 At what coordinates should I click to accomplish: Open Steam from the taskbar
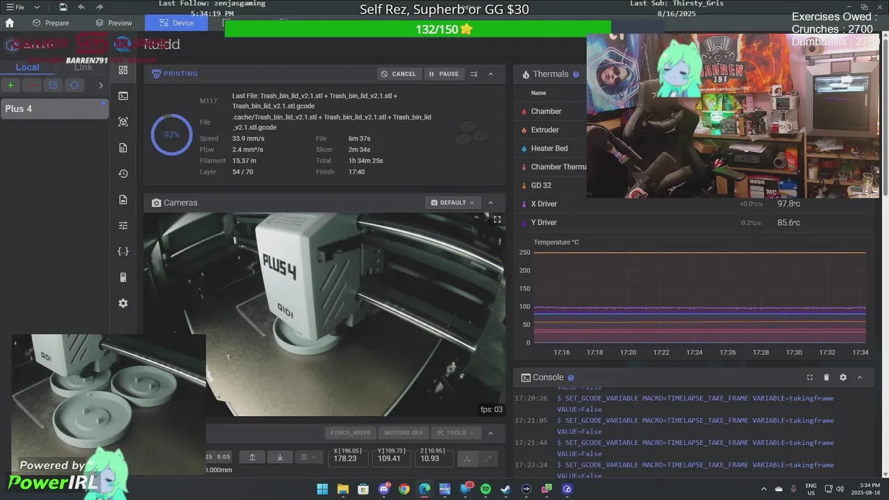(x=506, y=489)
